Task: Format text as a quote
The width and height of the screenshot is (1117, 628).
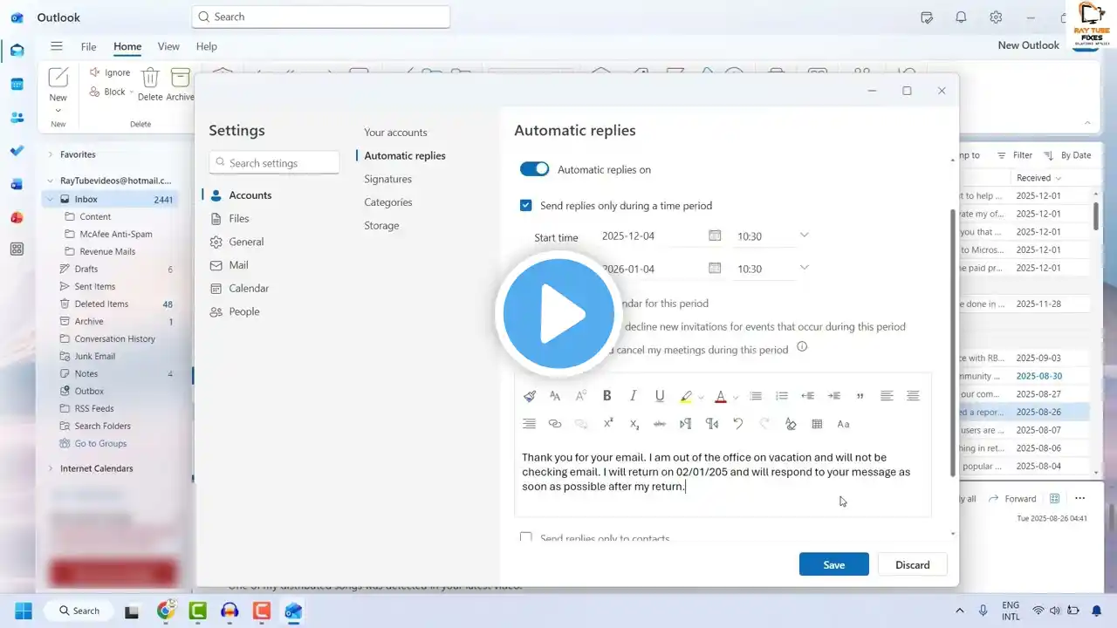Action: click(860, 396)
